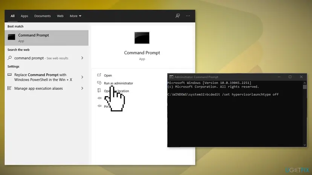This screenshot has width=312, height=175.
Task: Click the Search the web heading
Action: pos(18,50)
